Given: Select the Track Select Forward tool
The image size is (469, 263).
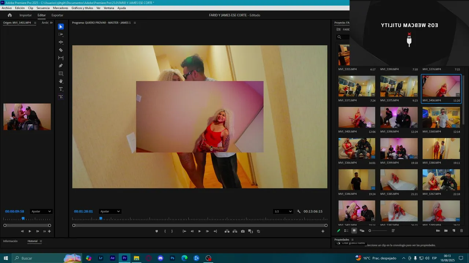Looking at the screenshot, I should (61, 34).
